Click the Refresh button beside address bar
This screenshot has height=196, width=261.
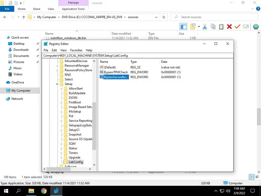164,17
